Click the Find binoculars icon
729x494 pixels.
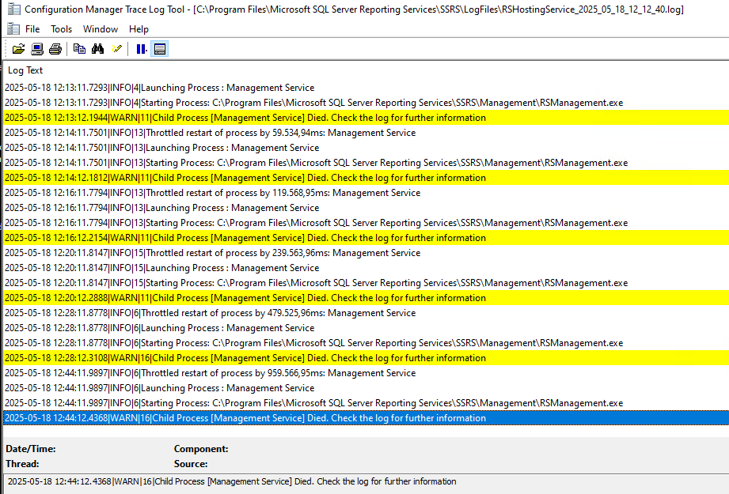tap(97, 49)
